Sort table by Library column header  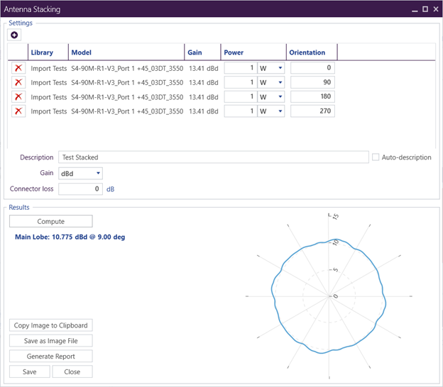48,52
